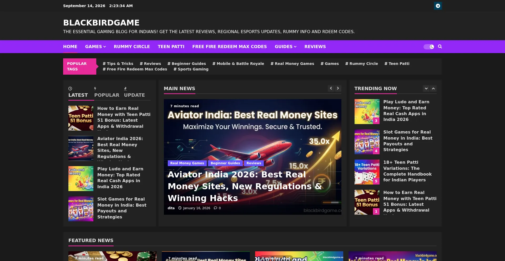505x261 pixels.
Task: Click Beginner Guides category badge on slide
Action: [225, 163]
